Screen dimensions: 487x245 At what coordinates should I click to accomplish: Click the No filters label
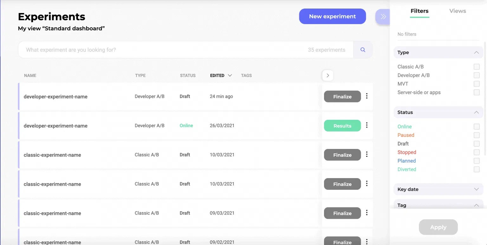pyautogui.click(x=407, y=34)
